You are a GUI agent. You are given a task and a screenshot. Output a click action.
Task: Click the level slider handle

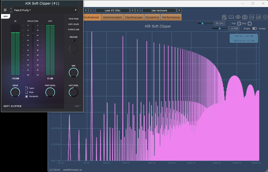click(x=220, y=28)
